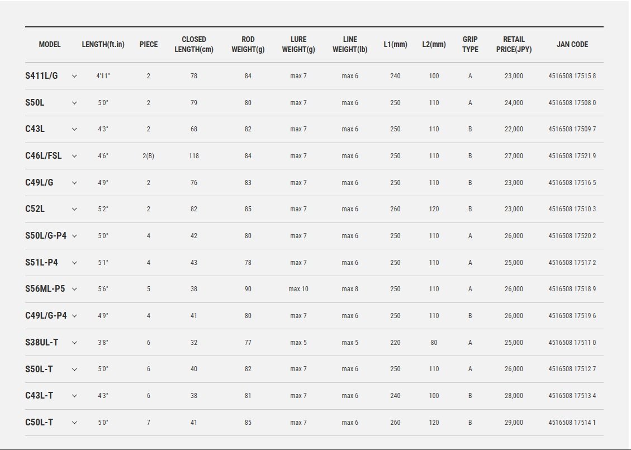Screen dimensions: 631x450
Task: Expand the S56ML-P5 row chevron
Action: [74, 289]
